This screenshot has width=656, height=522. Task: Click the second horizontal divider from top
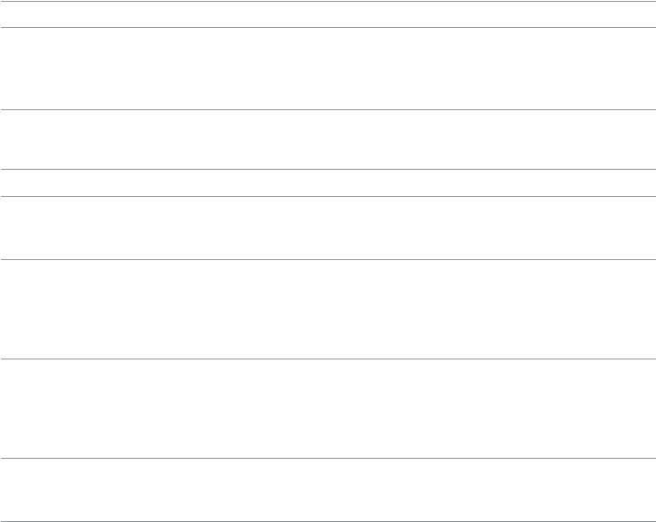tap(328, 28)
